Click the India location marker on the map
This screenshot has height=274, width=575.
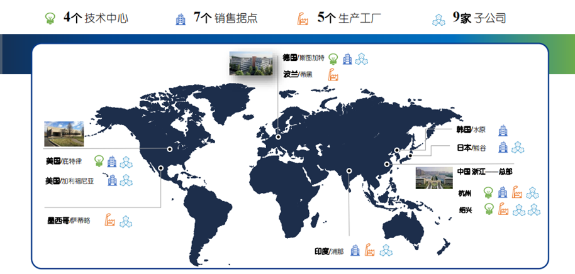pos(349,170)
